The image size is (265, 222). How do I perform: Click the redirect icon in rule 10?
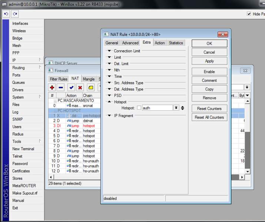(x=69, y=161)
